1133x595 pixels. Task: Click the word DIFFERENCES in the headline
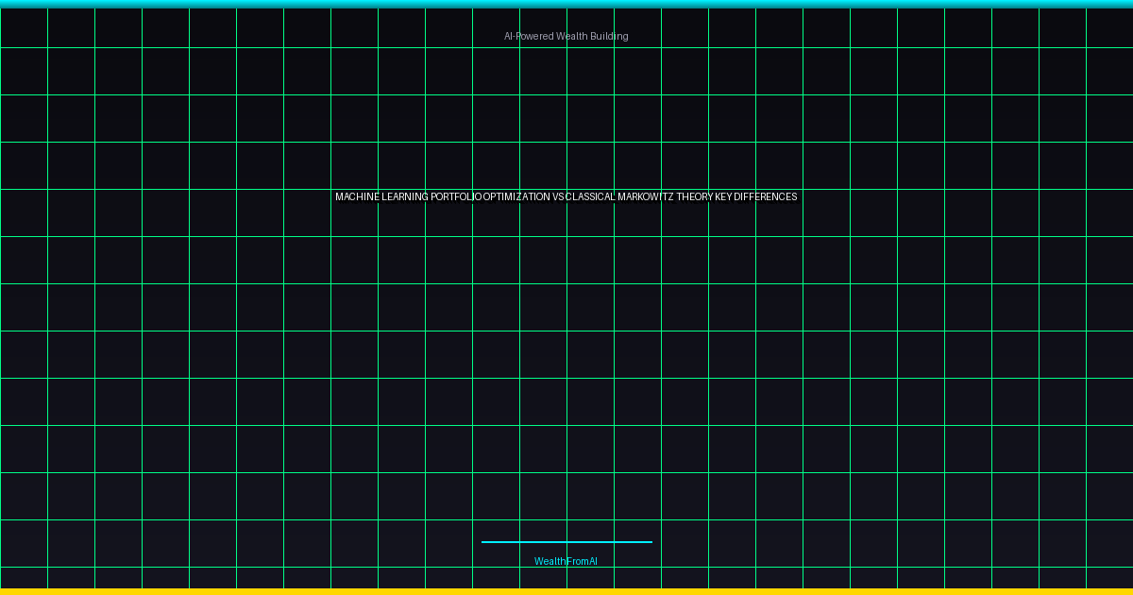point(766,196)
